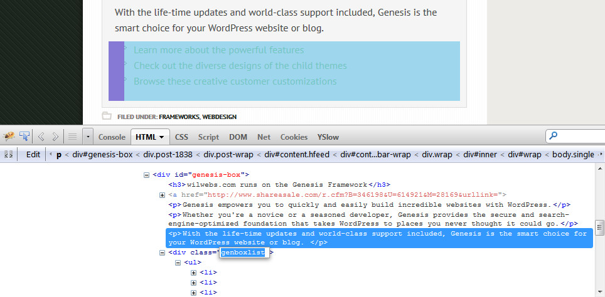Switch to the YSlow panel
This screenshot has width=605, height=297.
328,137
